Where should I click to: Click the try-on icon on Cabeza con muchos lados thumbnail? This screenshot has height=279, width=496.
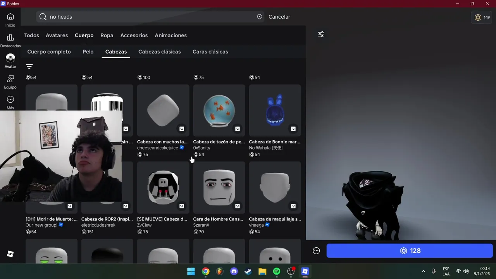[181, 129]
